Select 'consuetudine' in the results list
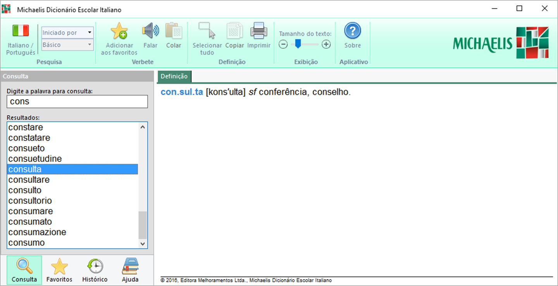 (72, 159)
